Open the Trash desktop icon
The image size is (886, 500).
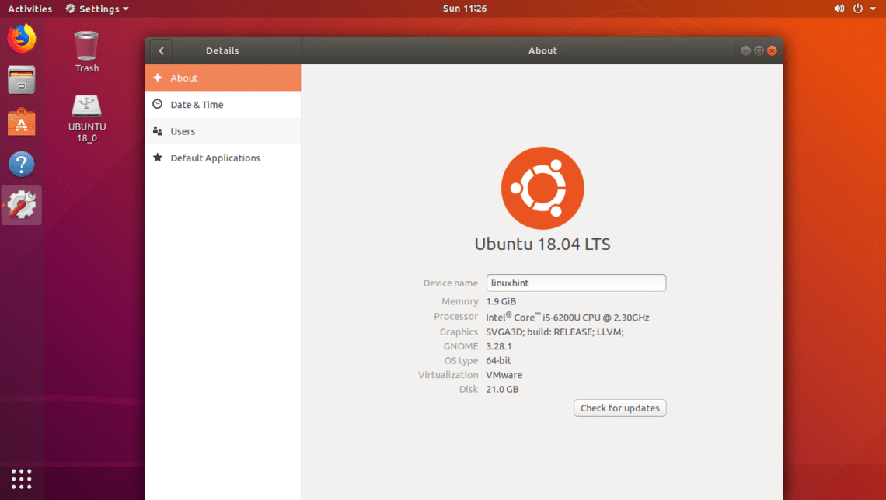[x=87, y=51]
